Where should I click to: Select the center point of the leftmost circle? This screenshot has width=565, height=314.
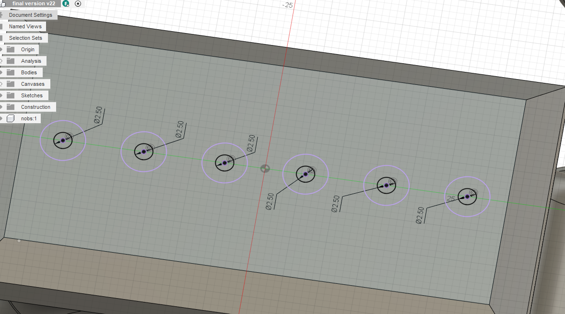pos(63,140)
